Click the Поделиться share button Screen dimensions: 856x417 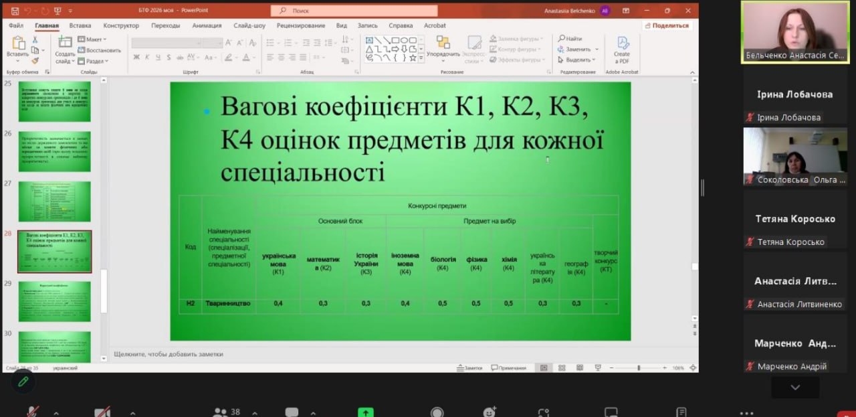coord(666,25)
